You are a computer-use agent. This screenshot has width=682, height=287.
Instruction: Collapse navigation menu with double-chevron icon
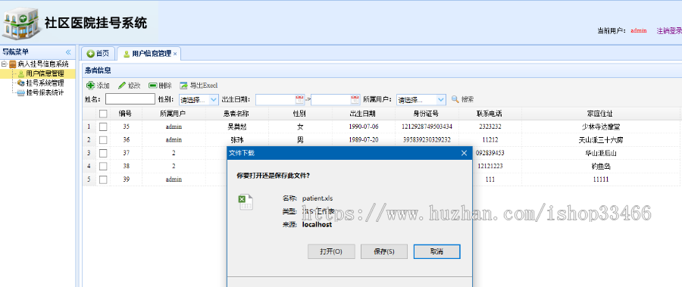click(x=68, y=51)
